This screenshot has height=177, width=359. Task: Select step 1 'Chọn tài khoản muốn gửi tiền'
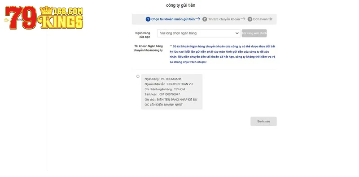[x=171, y=19]
